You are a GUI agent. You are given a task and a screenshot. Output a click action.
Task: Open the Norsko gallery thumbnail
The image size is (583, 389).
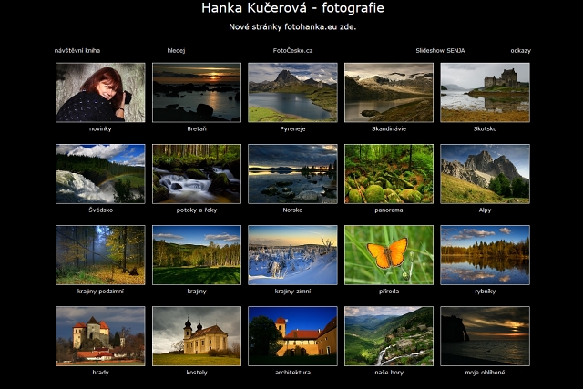(292, 174)
